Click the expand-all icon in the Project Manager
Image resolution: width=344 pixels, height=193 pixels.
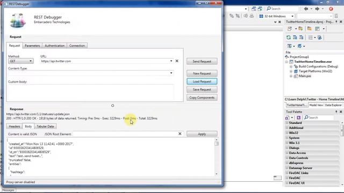point(295,38)
